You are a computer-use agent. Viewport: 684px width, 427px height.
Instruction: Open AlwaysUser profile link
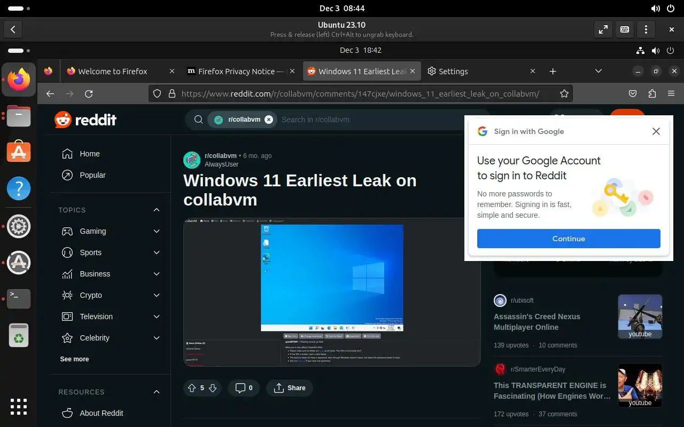(221, 164)
